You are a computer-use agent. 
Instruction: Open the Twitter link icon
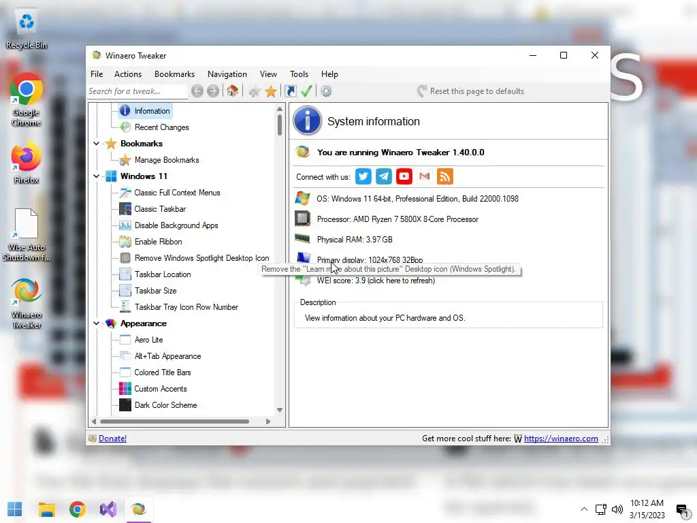click(x=363, y=176)
